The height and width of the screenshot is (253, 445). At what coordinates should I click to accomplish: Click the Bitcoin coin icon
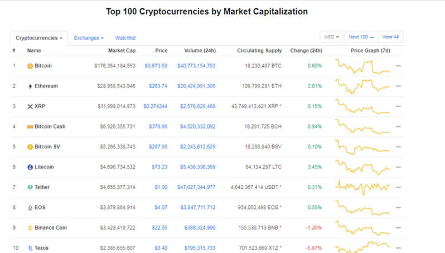point(30,66)
